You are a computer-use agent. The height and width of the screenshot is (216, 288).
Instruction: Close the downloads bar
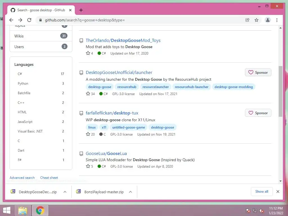(278, 192)
